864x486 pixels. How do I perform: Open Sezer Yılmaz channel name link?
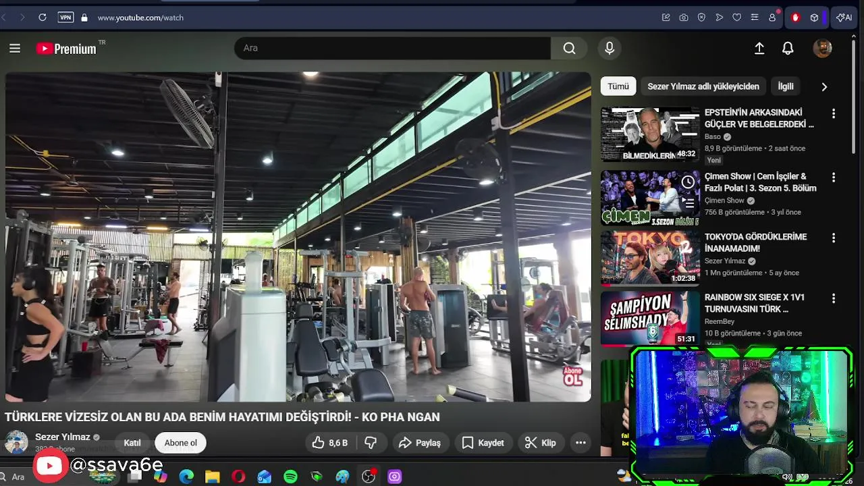coord(63,437)
